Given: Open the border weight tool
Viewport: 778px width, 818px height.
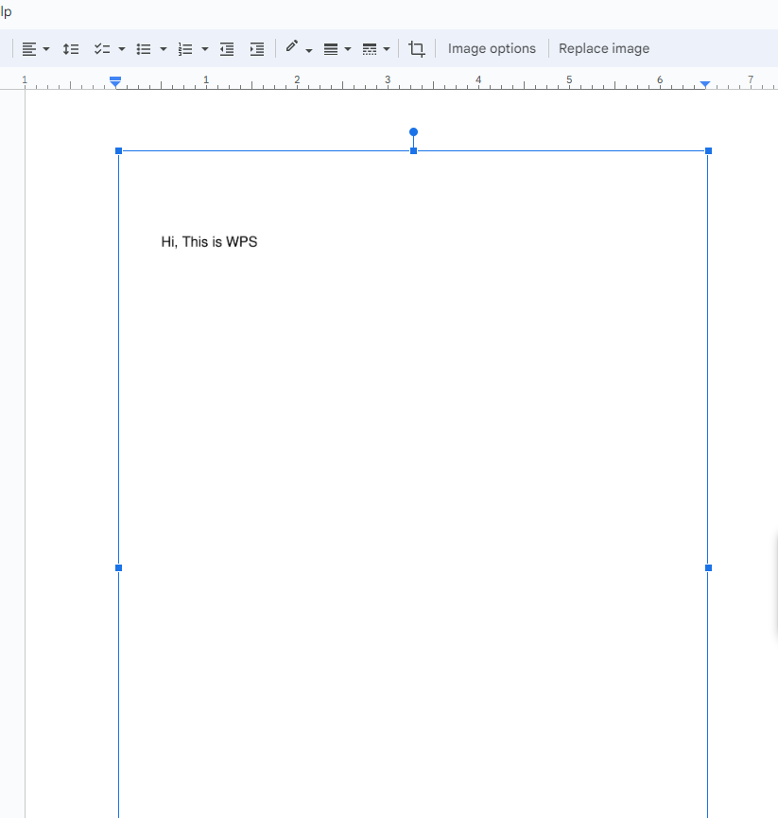Looking at the screenshot, I should point(332,48).
